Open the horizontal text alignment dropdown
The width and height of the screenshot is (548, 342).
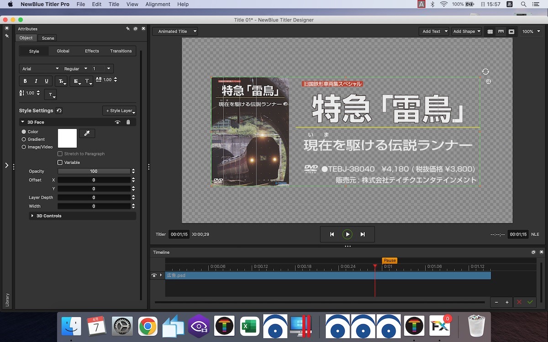(77, 82)
